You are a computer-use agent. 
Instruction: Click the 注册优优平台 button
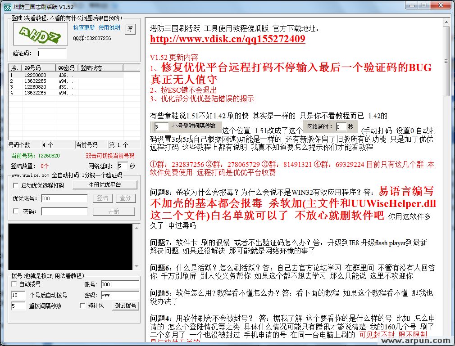tap(105, 185)
